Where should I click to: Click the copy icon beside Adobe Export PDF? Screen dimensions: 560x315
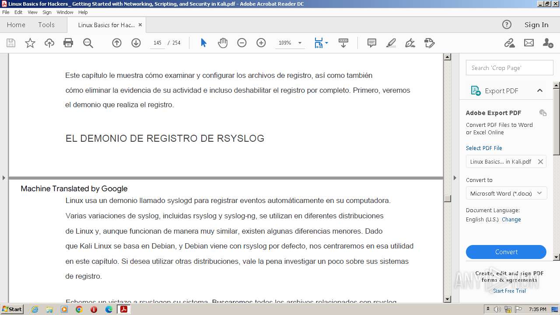coord(543,113)
